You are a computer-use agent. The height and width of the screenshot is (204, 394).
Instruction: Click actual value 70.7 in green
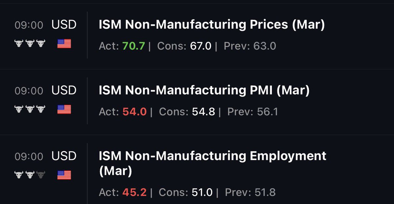coord(133,46)
